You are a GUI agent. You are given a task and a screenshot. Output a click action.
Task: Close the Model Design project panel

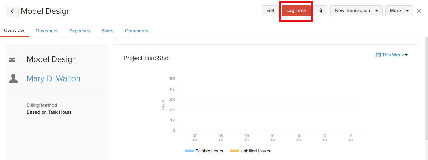tap(419, 11)
